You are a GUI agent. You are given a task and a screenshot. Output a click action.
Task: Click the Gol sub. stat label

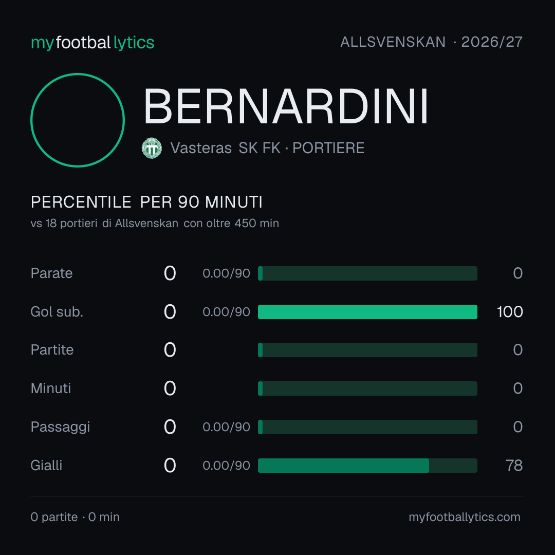coord(57,312)
